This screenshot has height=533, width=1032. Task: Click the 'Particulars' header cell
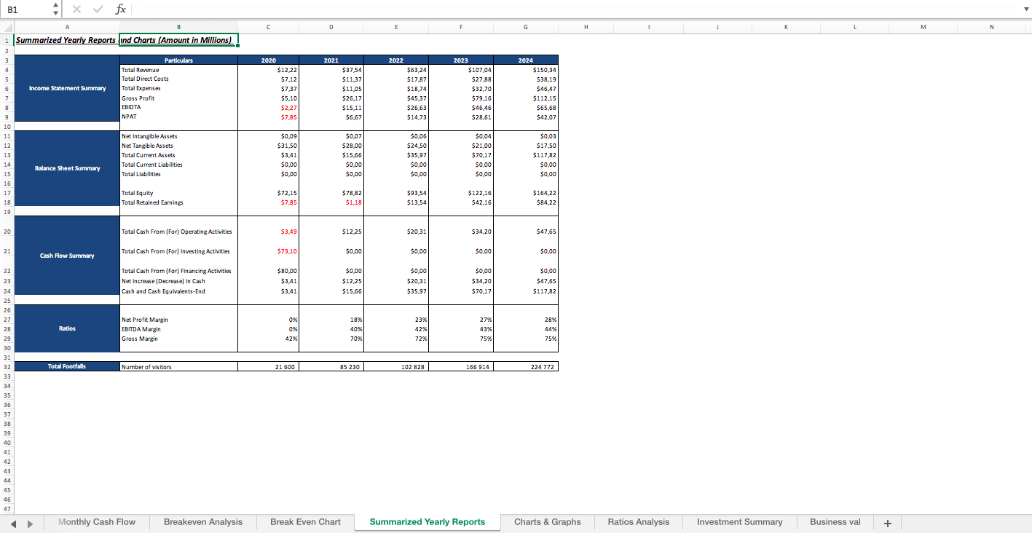click(178, 60)
